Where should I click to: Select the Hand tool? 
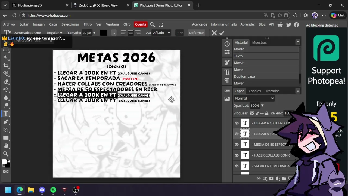(6, 146)
